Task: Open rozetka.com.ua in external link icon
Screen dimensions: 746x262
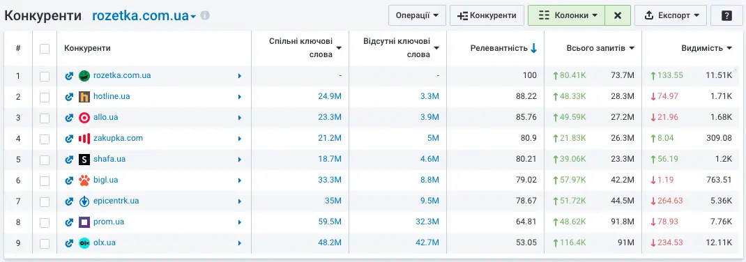Action: 69,76
